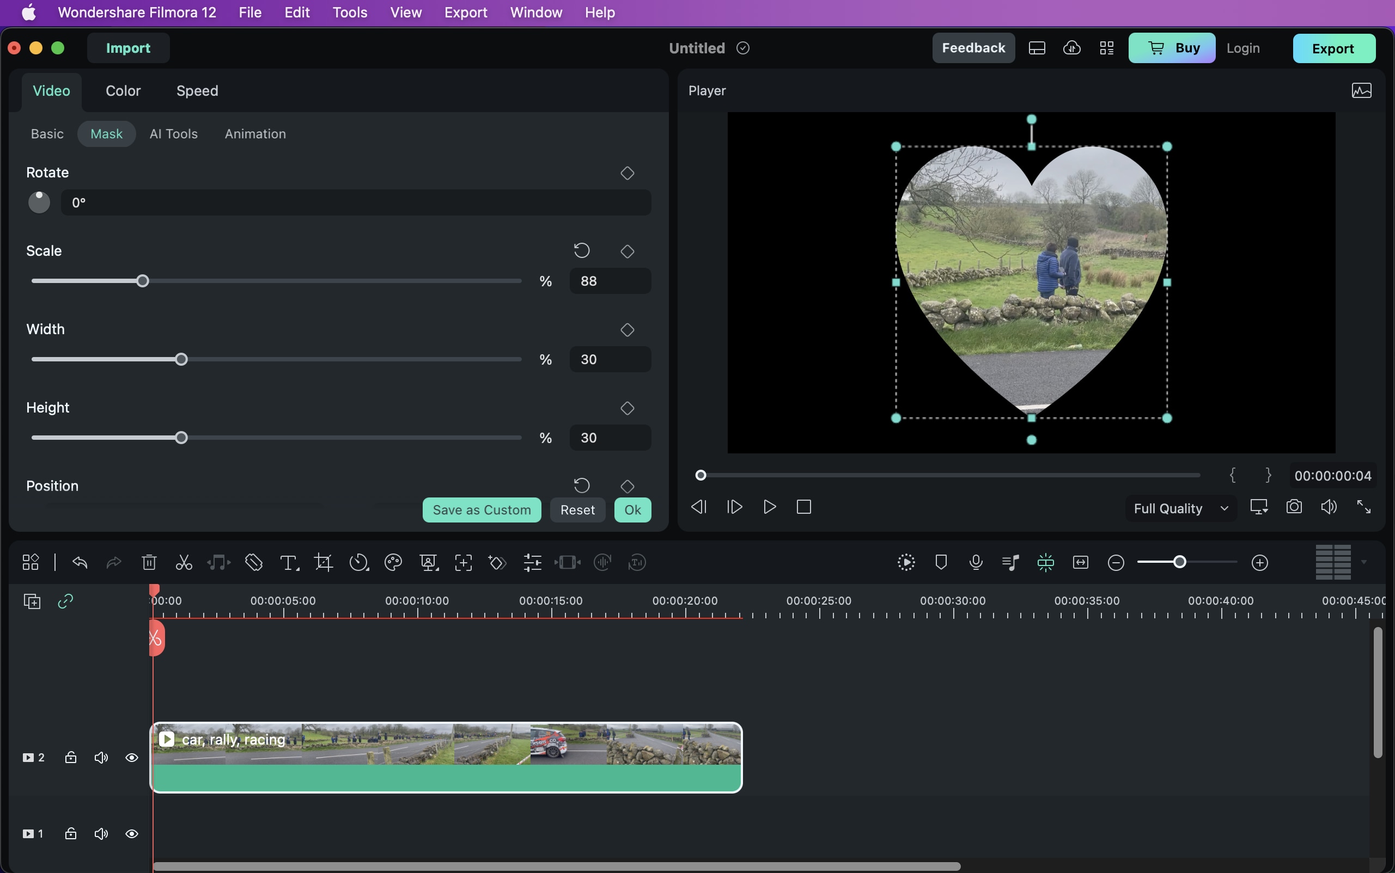The width and height of the screenshot is (1395, 873).
Task: Select the color grading tool icon
Action: (x=393, y=561)
